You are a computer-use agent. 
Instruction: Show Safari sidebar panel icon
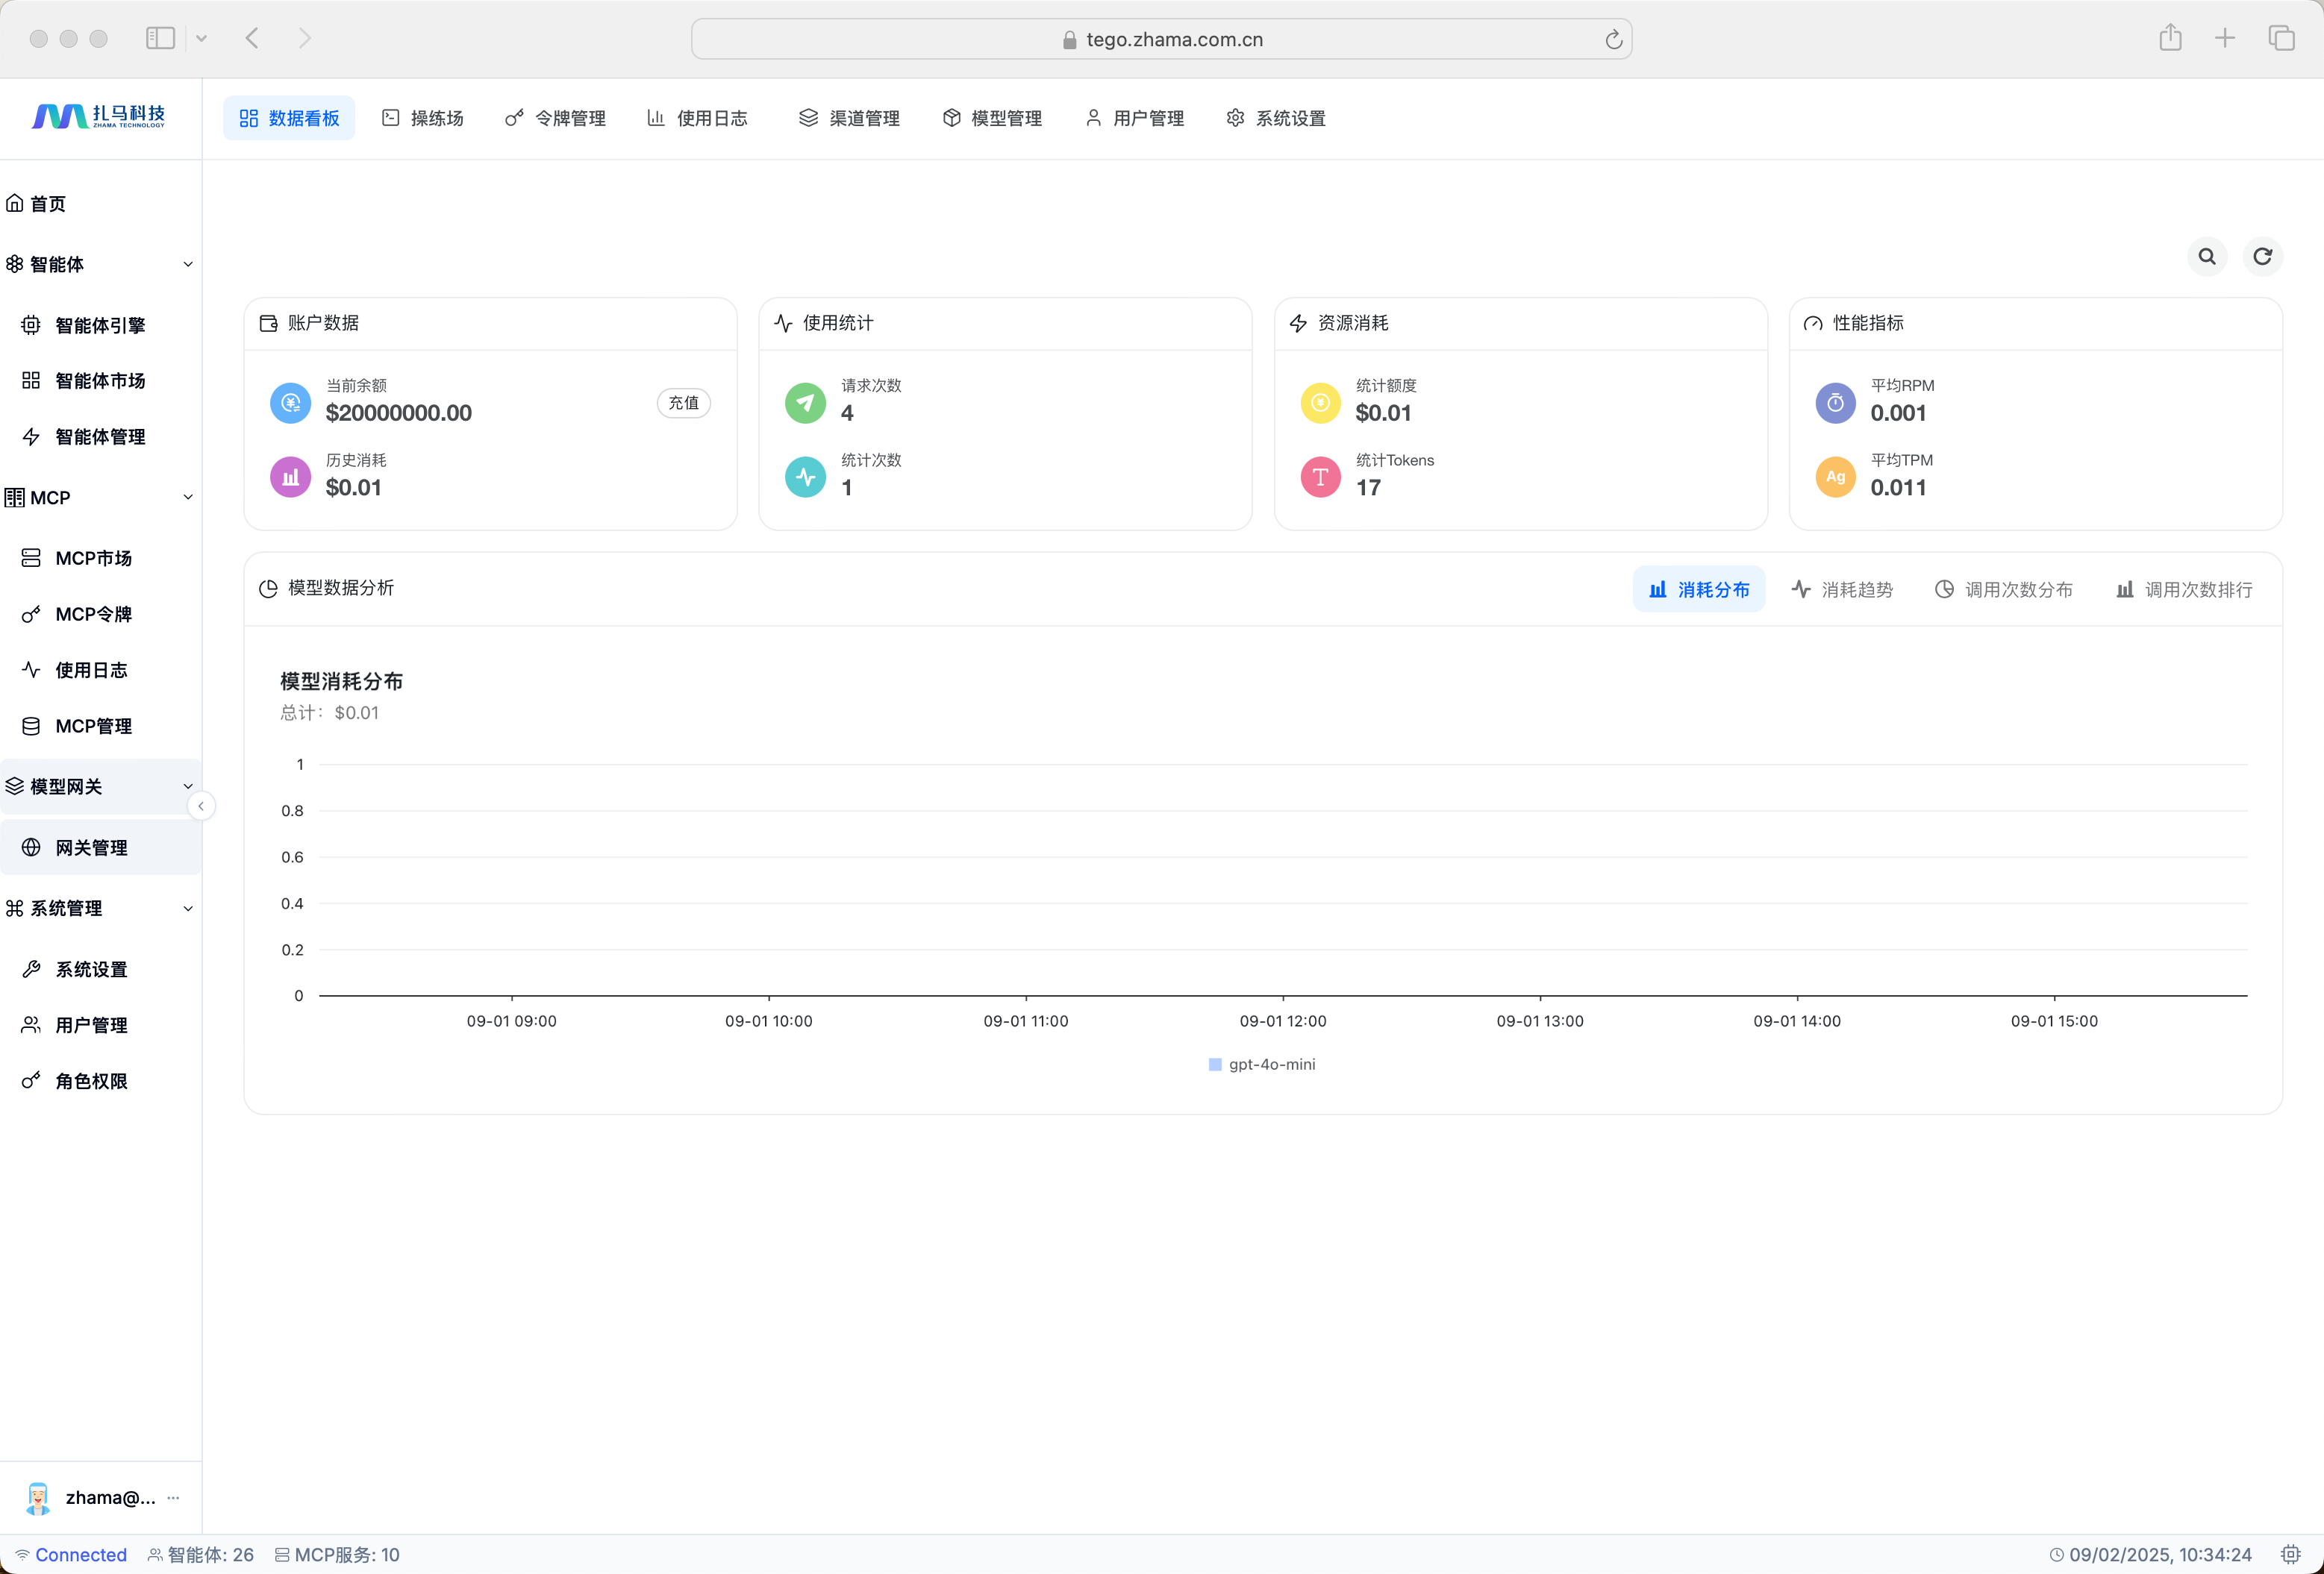point(160,38)
